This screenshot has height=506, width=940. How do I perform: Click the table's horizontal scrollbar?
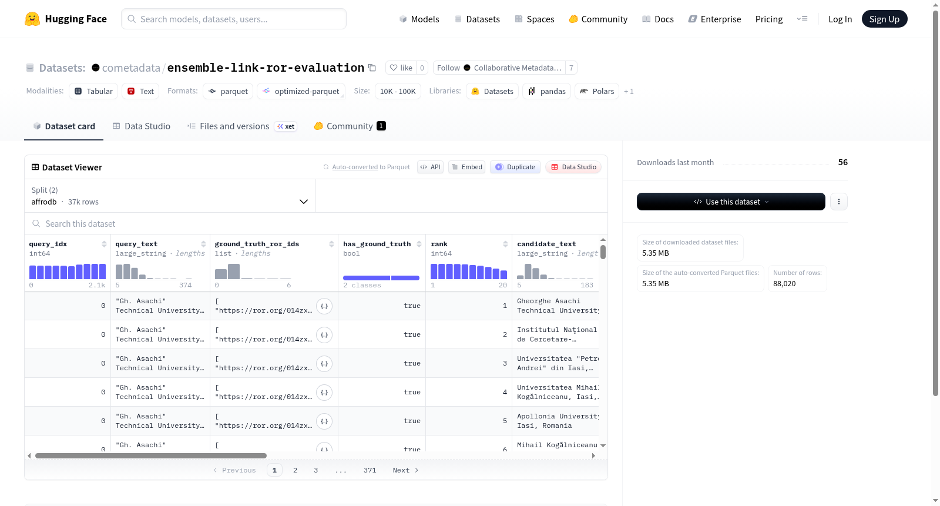click(151, 455)
